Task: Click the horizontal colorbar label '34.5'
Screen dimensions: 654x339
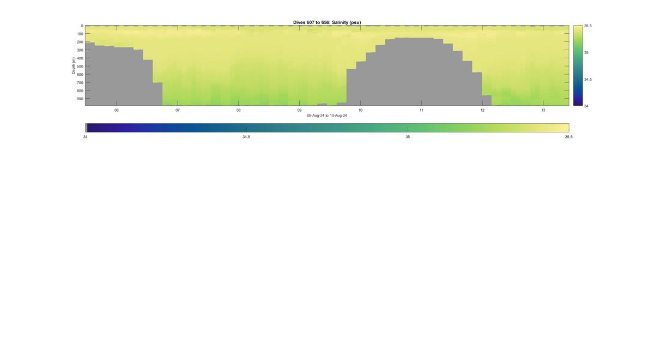Action: (x=246, y=137)
